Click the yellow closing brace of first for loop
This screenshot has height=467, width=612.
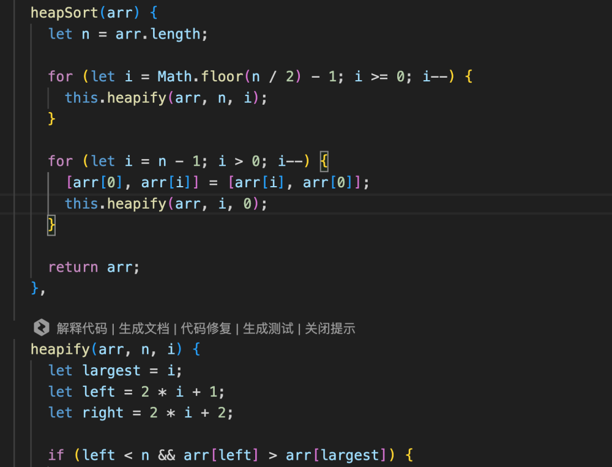pyautogui.click(x=52, y=119)
